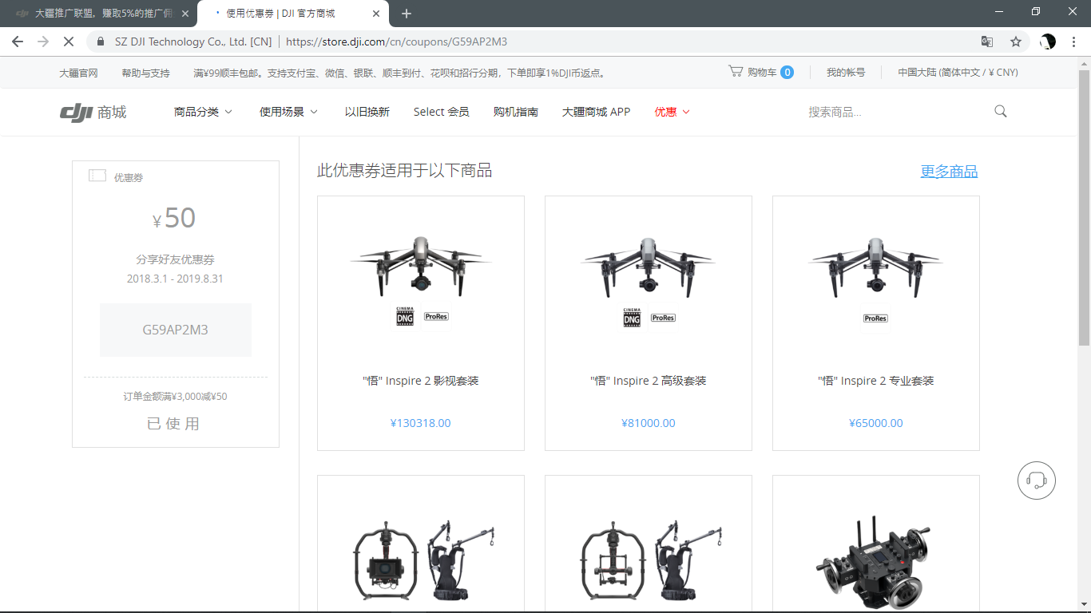Open the translate page icon
Viewport: 1091px width, 613px height.
tap(987, 42)
